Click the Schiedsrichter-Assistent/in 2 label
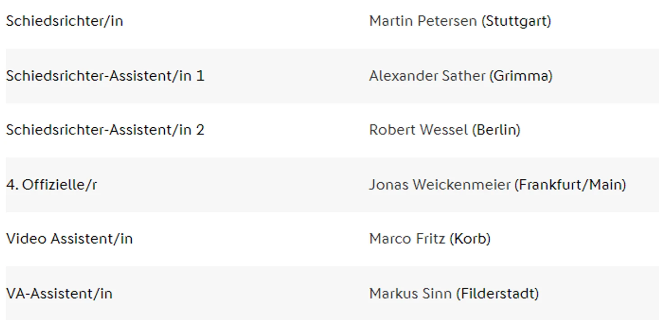 [105, 130]
